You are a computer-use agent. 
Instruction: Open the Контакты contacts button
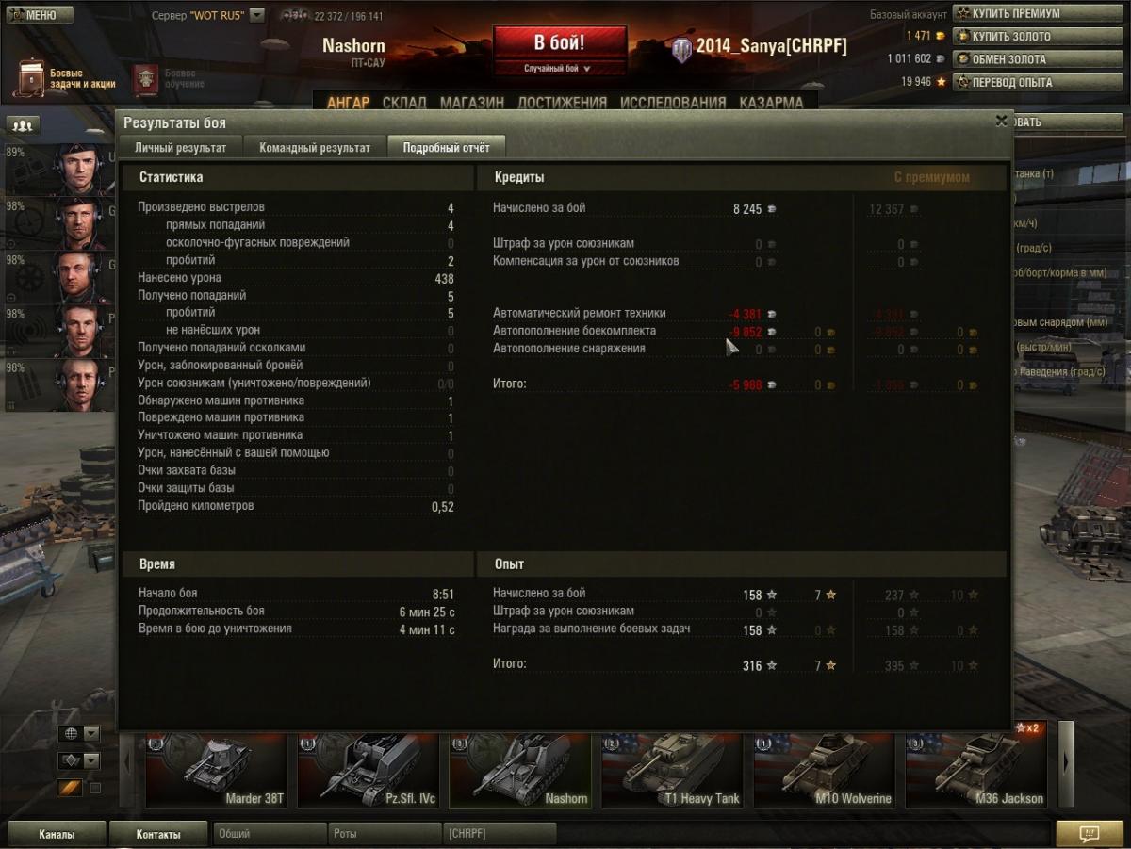(158, 834)
